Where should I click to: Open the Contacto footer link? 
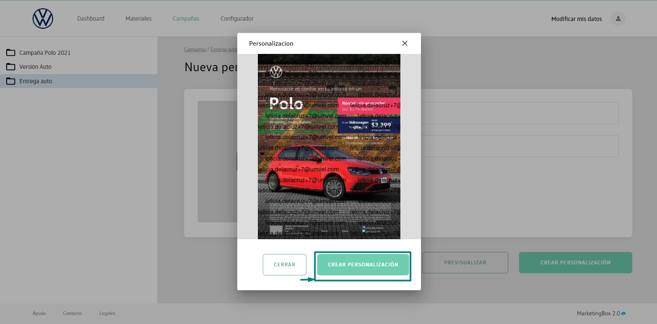click(72, 313)
